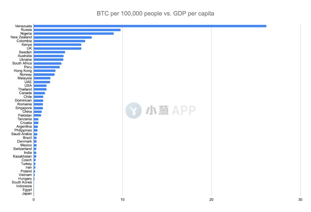The height and width of the screenshot is (212, 311).
Task: Click the Kenya bar
Action: click(57, 45)
